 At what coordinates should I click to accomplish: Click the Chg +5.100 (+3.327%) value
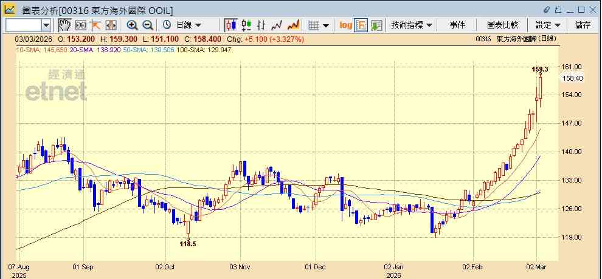[266, 39]
